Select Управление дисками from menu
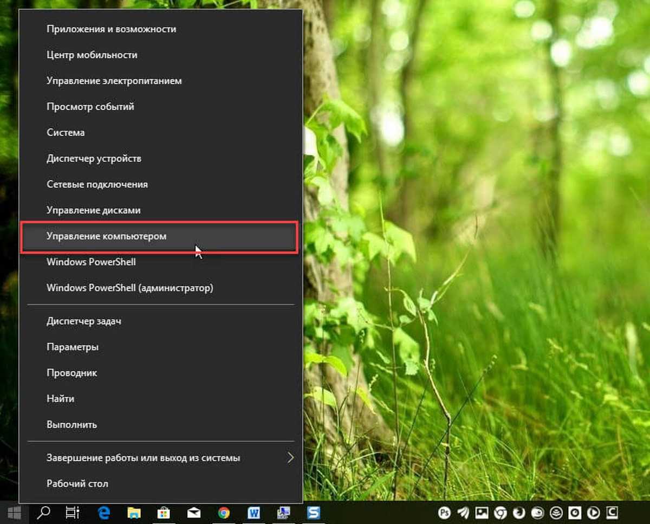Image resolution: width=650 pixels, height=524 pixels. point(93,210)
